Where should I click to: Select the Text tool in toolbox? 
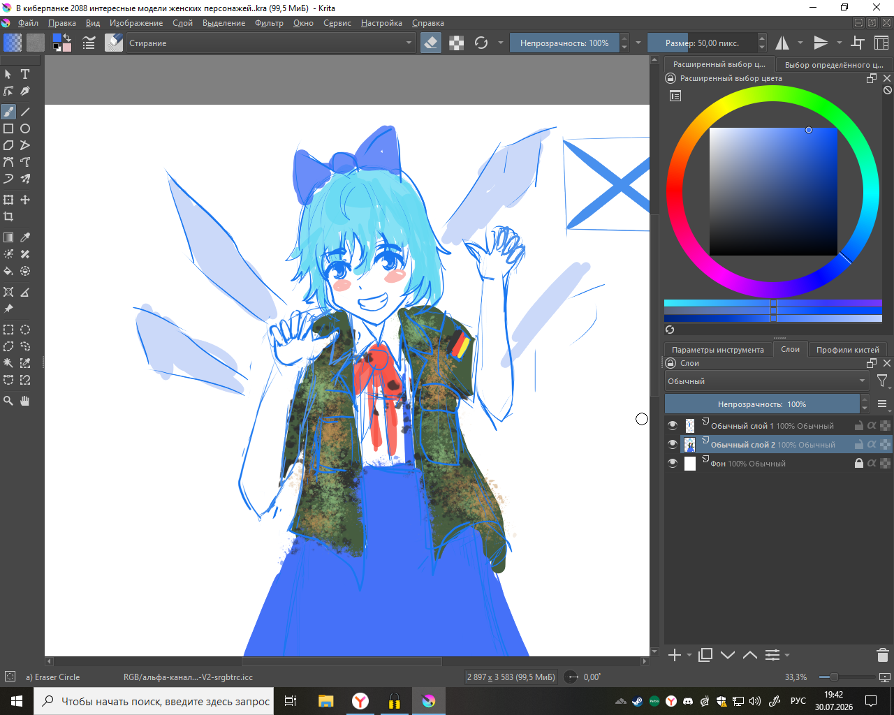point(25,74)
